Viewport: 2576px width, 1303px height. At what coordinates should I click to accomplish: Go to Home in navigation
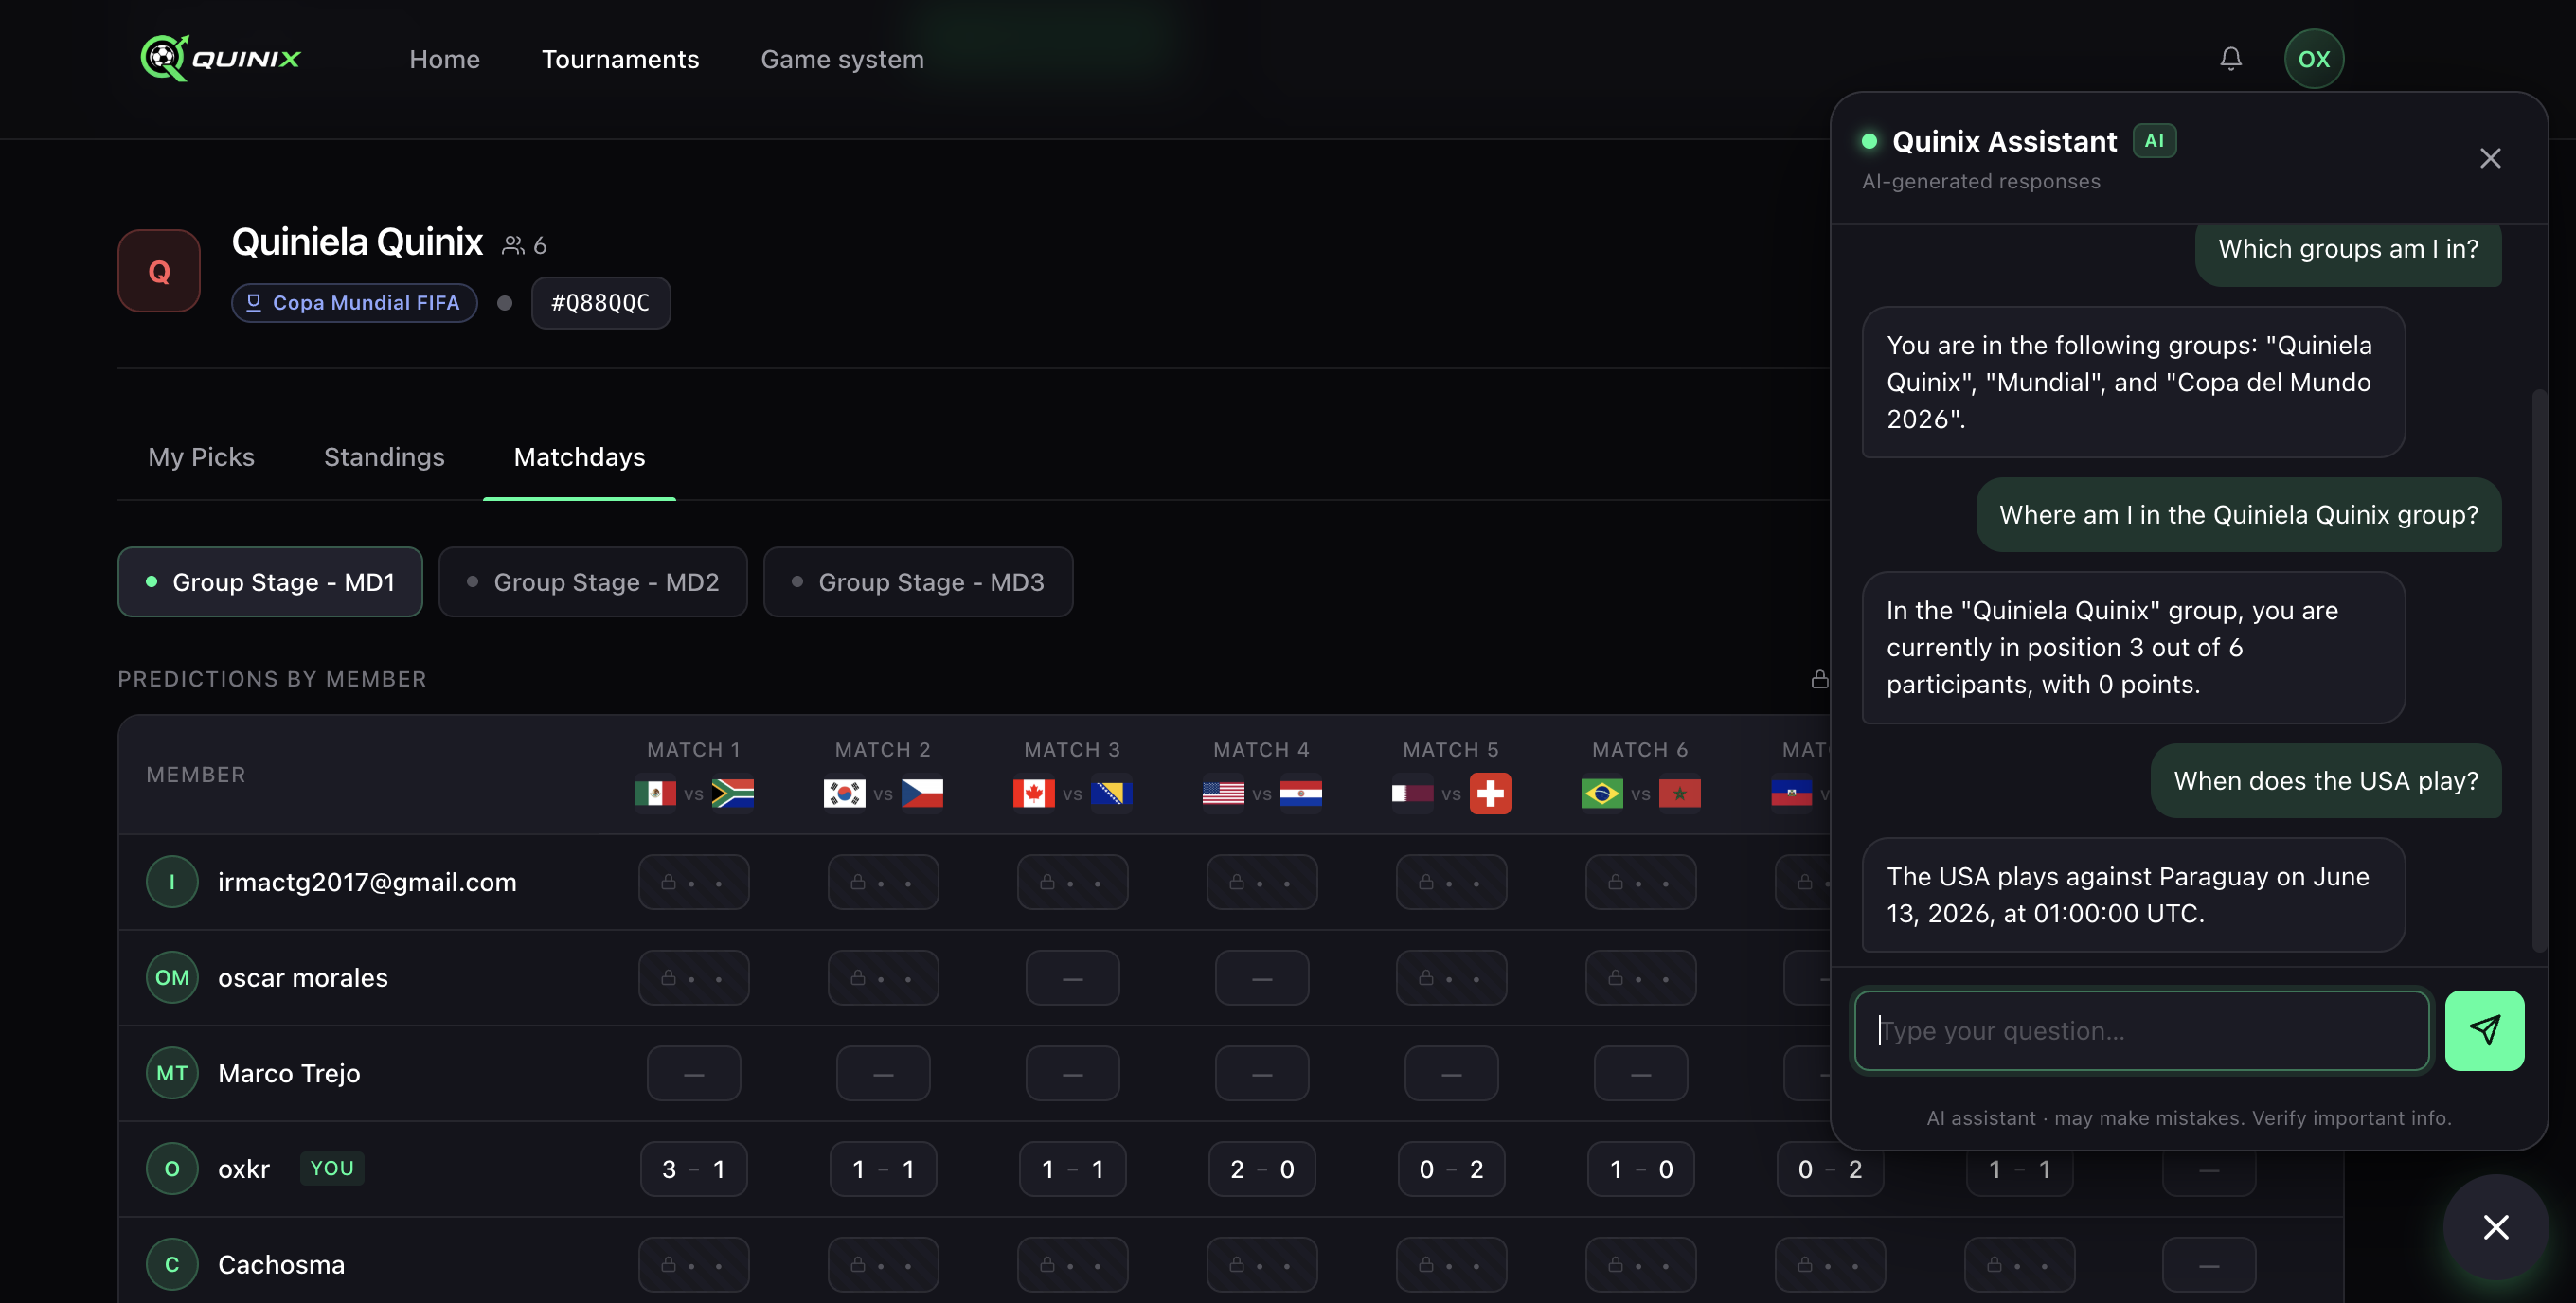(x=444, y=59)
